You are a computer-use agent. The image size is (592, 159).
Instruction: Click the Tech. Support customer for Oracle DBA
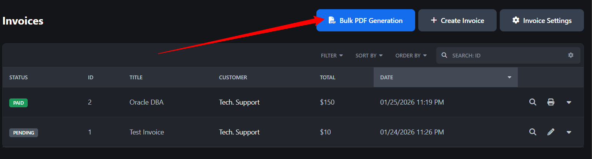point(239,102)
